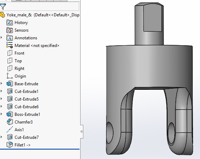
Task: Select the pin hole on left yoke arm
Action: click(109, 133)
